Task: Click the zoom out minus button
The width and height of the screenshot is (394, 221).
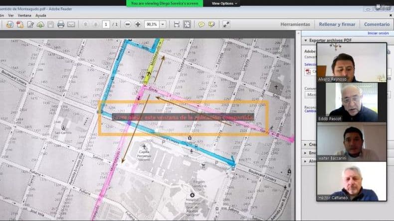Action: (128, 24)
